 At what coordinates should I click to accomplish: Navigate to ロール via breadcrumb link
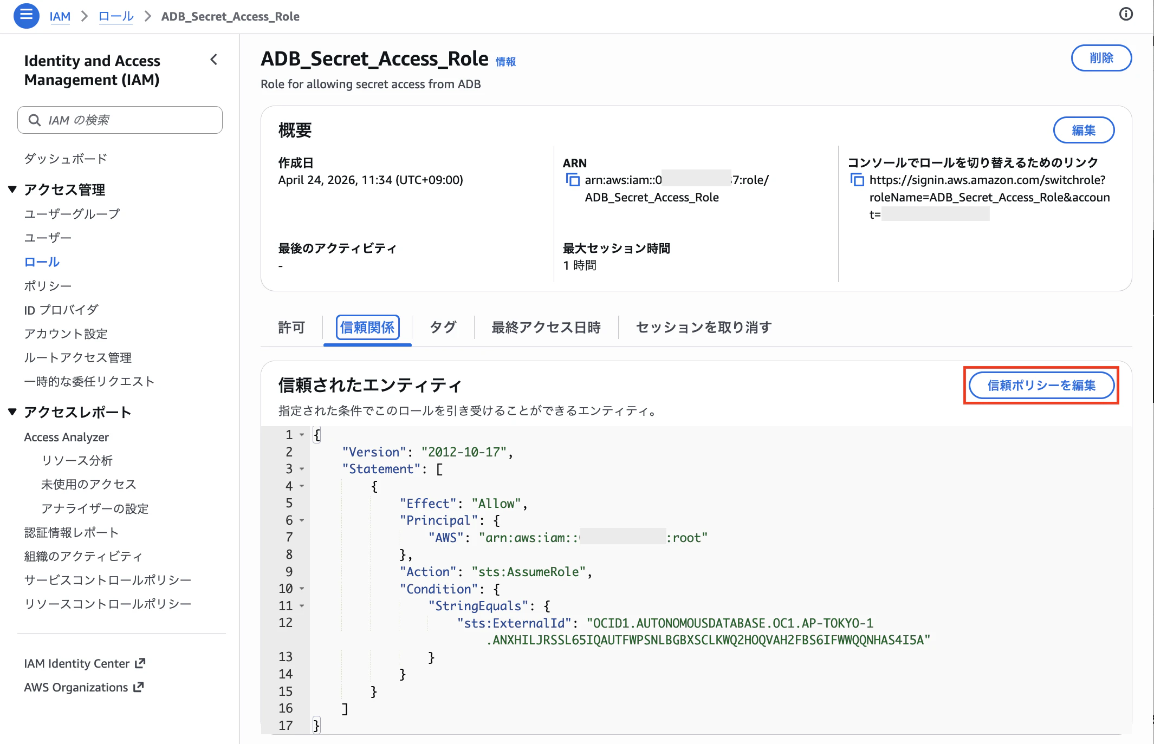pos(115,16)
